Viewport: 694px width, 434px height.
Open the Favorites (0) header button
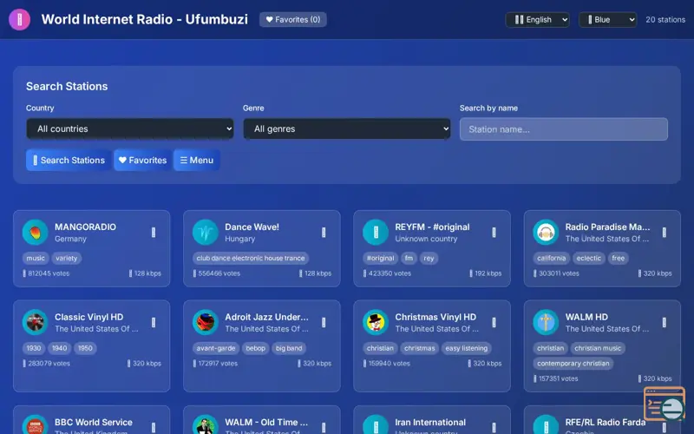292,19
